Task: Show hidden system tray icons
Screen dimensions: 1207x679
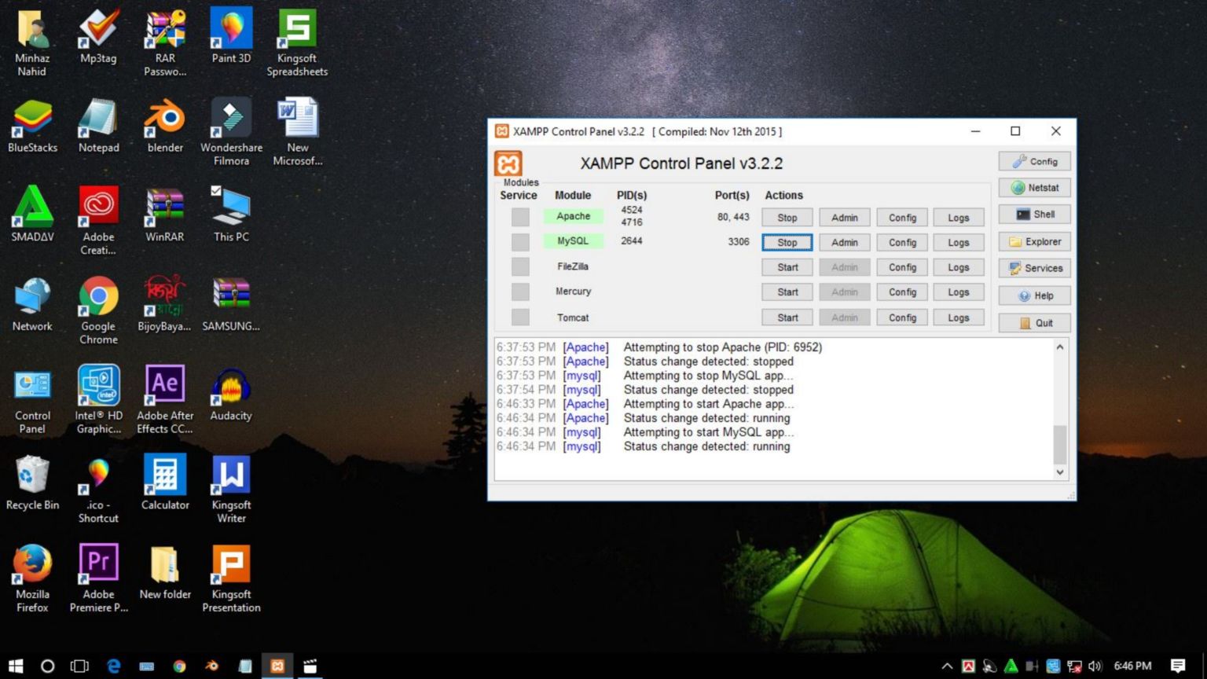Action: pos(947,666)
